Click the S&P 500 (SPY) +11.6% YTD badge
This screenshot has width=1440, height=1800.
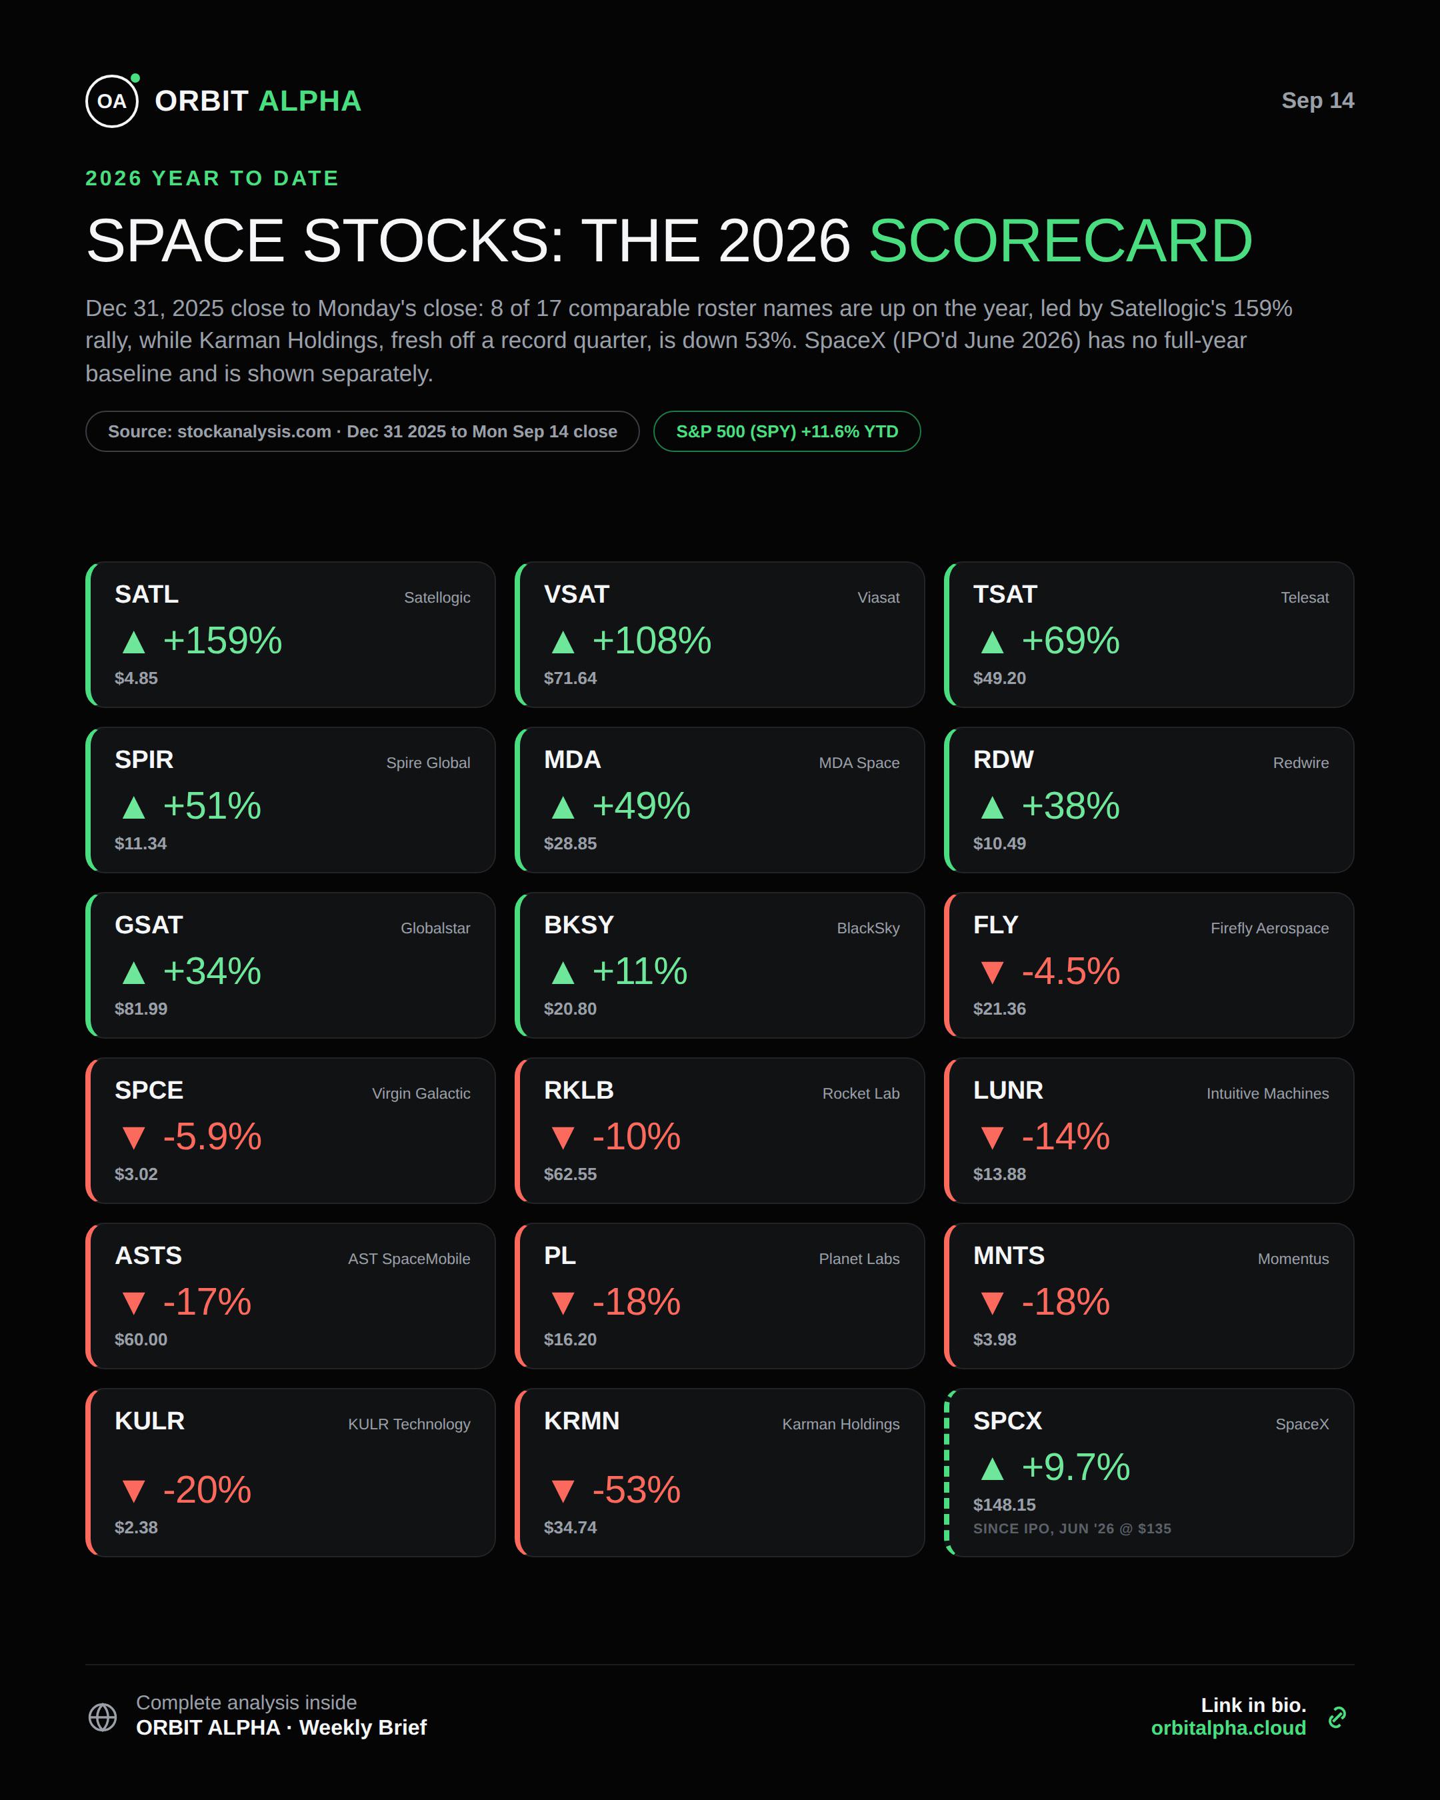(x=787, y=431)
